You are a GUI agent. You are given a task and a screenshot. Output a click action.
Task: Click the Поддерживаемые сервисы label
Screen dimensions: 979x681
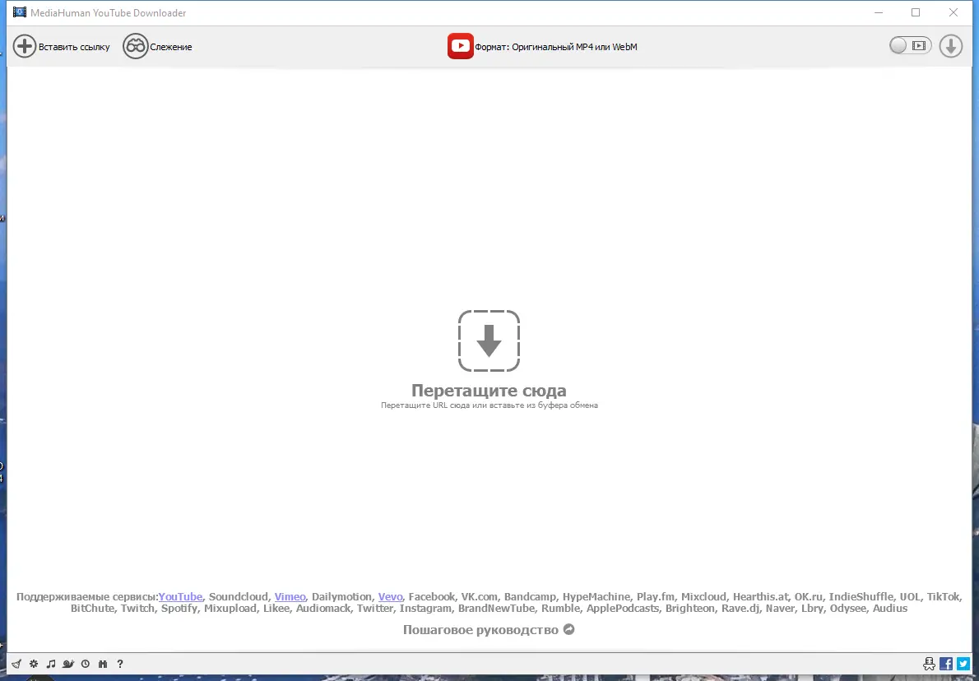click(x=86, y=597)
